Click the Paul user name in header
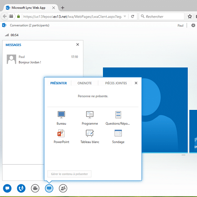The image size is (197, 197). [x=180, y=25]
